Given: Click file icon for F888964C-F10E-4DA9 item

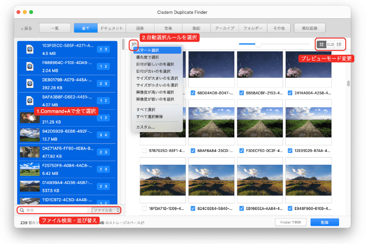Looking at the screenshot, I should tap(30, 66).
